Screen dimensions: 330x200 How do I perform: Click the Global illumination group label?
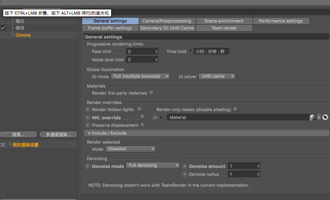click(106, 69)
